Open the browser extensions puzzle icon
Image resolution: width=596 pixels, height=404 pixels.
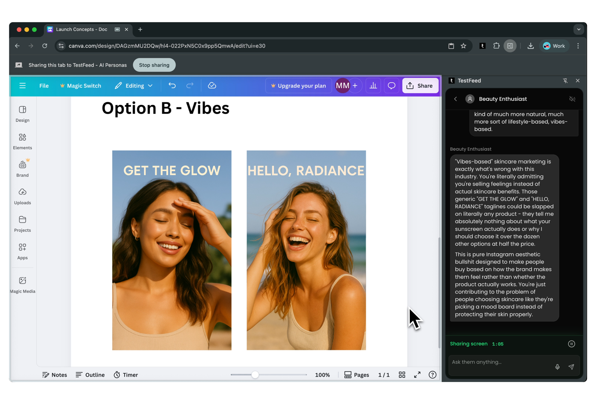pyautogui.click(x=496, y=46)
